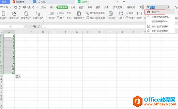Click print titles or headers button
The image size is (178, 109).
tap(96, 13)
